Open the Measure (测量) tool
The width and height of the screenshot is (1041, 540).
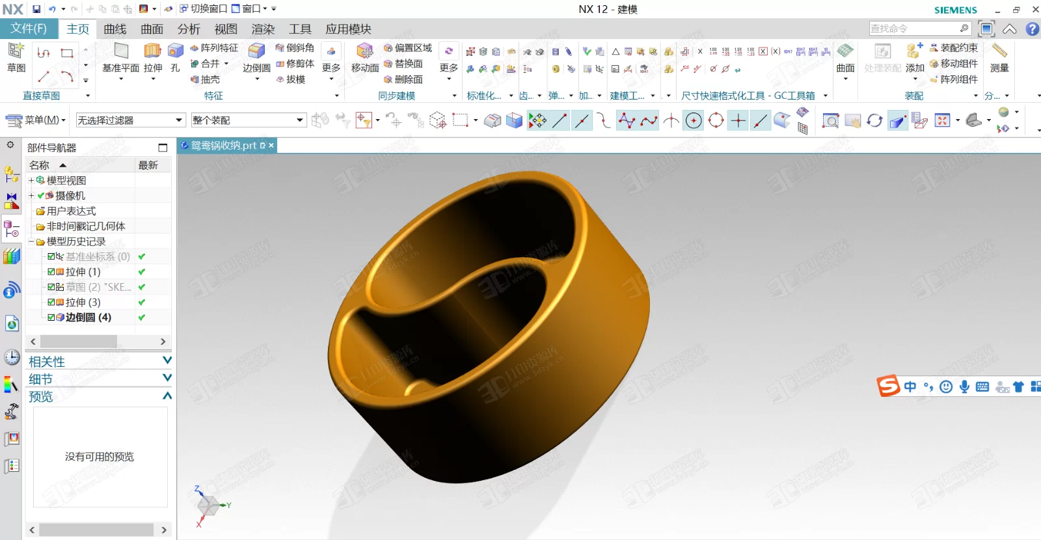coord(999,57)
